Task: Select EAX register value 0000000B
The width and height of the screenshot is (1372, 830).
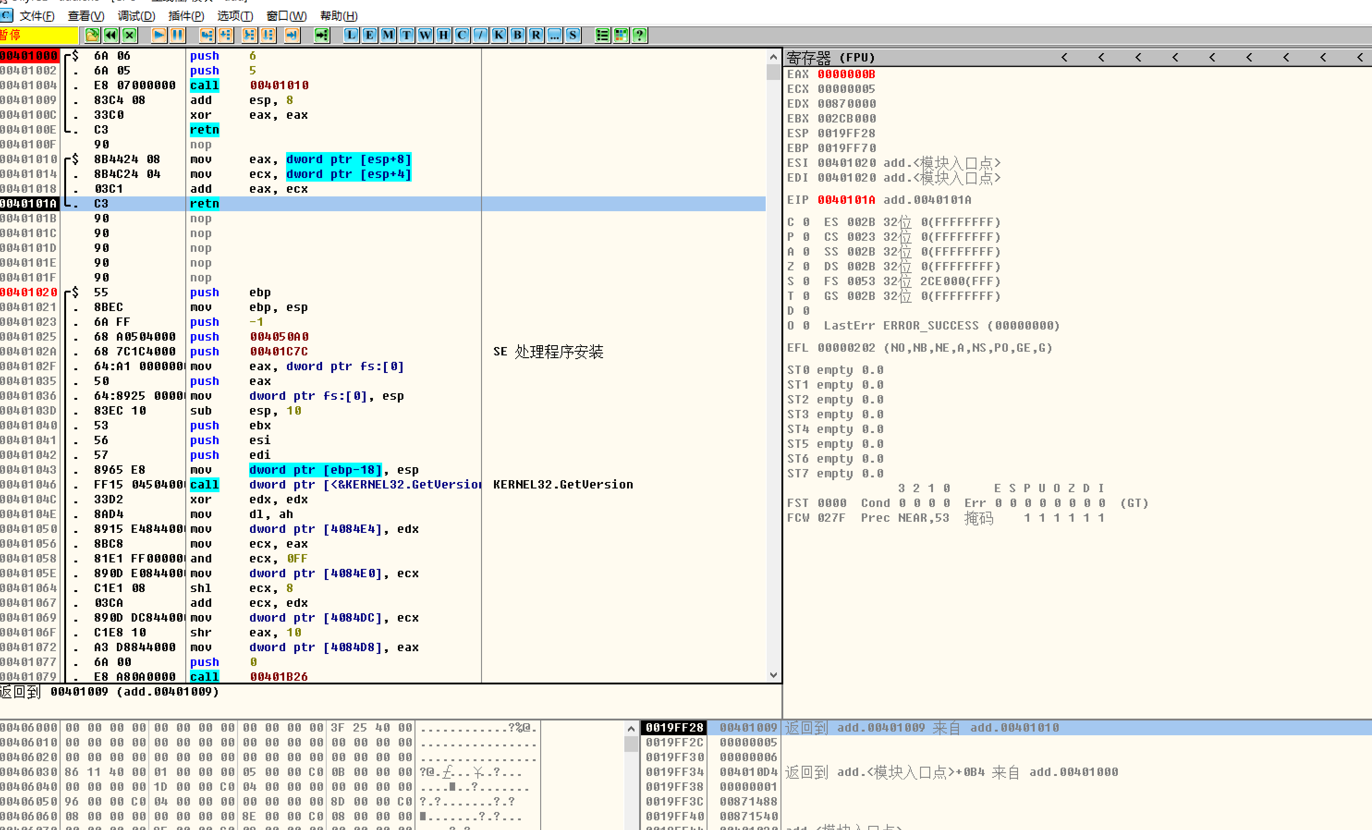Action: (847, 74)
